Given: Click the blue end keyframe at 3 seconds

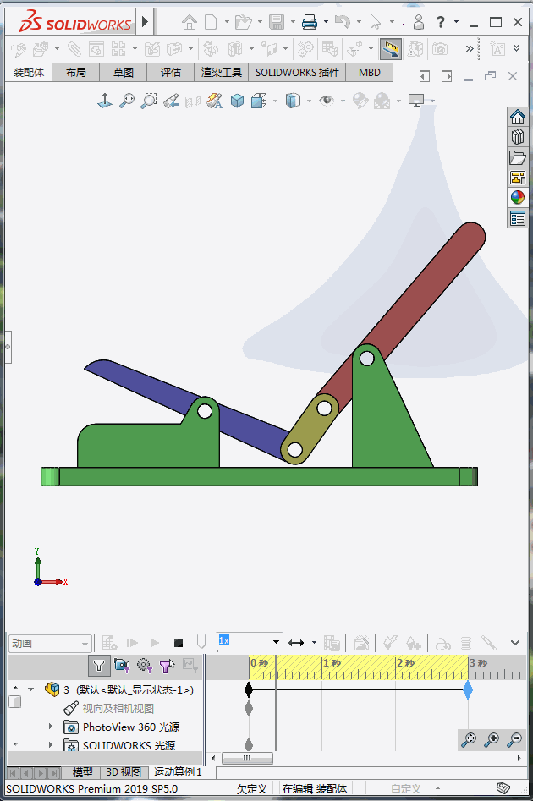Looking at the screenshot, I should pyautogui.click(x=468, y=690).
